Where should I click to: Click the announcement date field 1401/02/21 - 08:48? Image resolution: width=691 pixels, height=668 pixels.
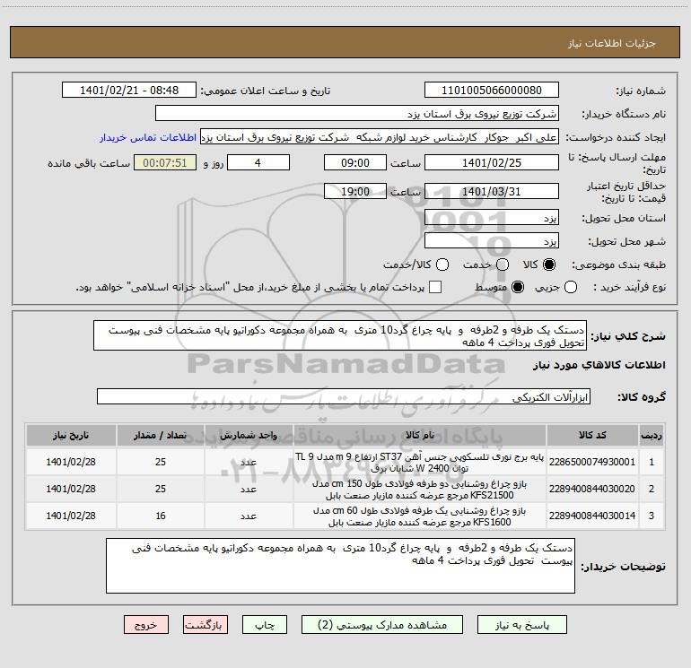point(129,90)
